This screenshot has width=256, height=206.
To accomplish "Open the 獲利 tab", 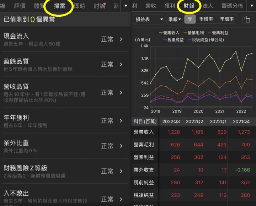I will 170,6.
